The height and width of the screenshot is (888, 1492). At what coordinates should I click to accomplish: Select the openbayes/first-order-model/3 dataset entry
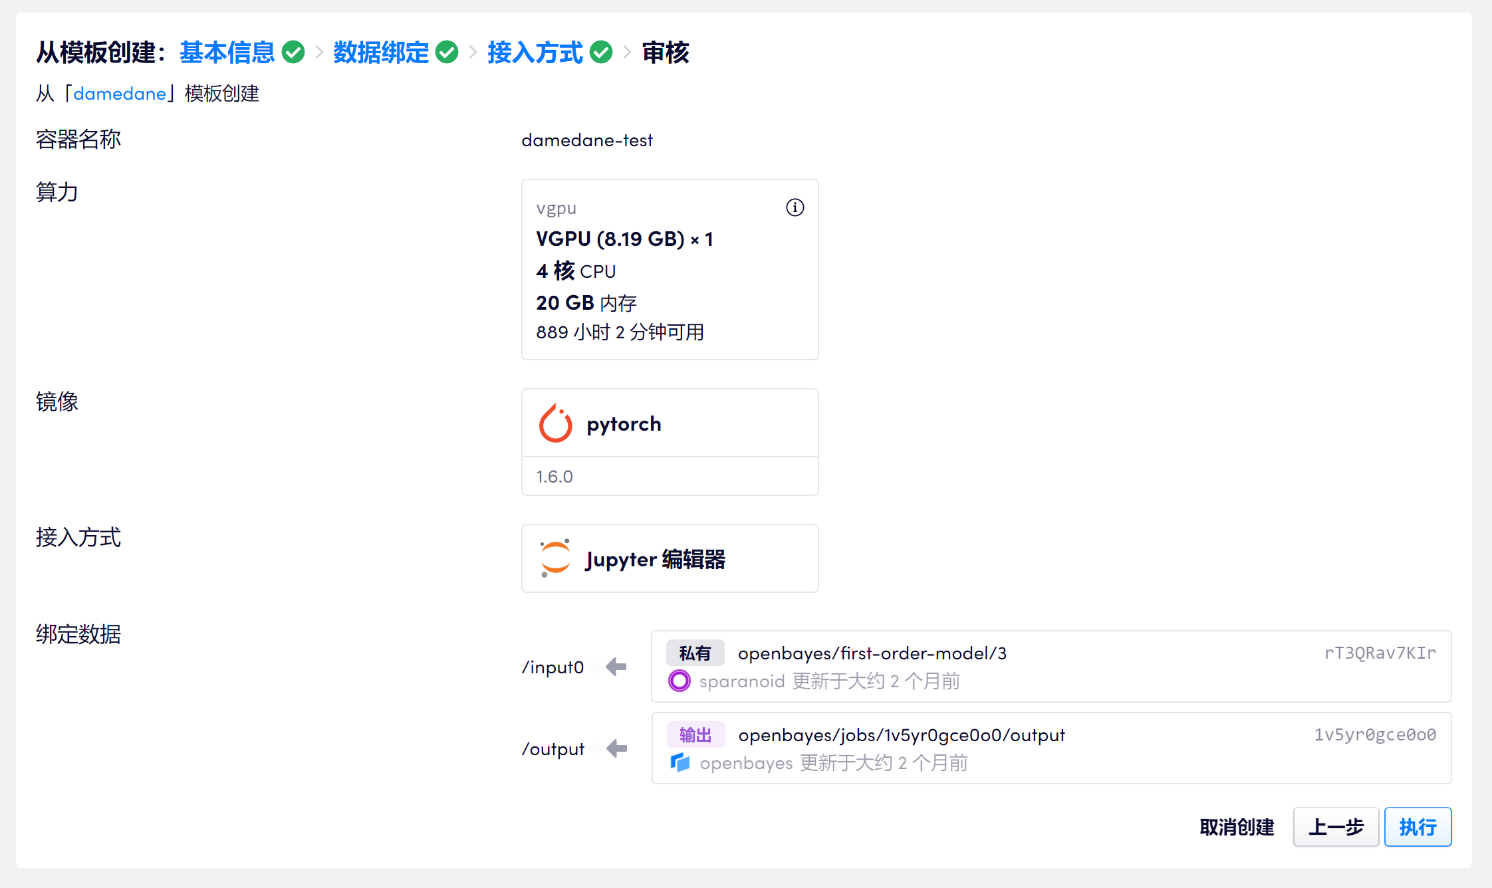pyautogui.click(x=872, y=653)
